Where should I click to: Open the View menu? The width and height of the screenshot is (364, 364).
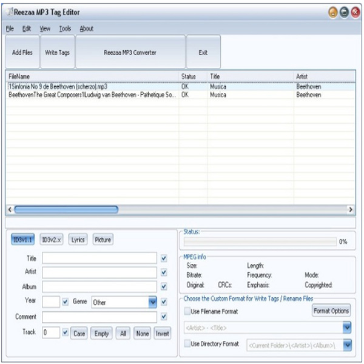(45, 29)
